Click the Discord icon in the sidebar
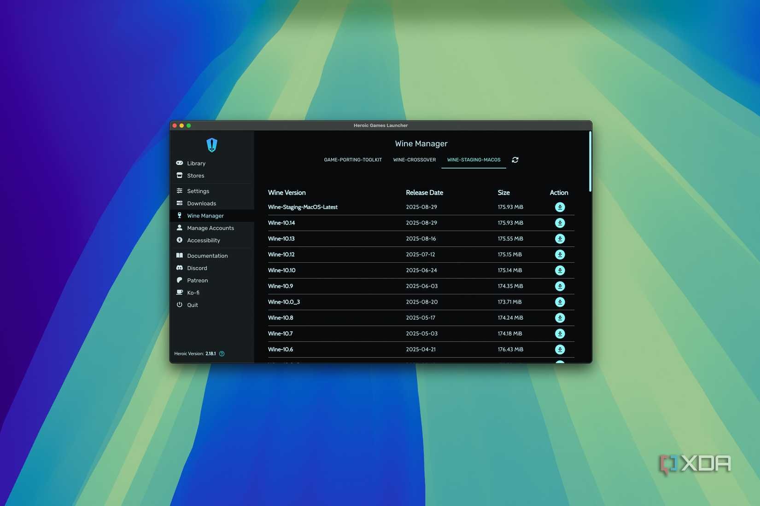Viewport: 760px width, 506px height. pyautogui.click(x=180, y=268)
